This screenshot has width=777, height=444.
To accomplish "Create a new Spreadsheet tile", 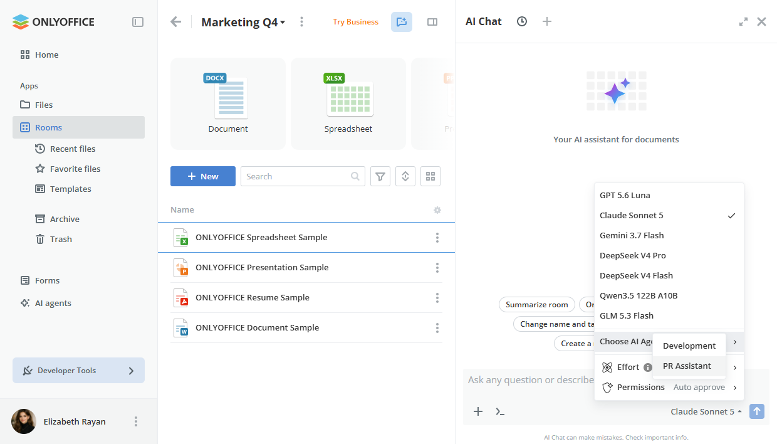I will pyautogui.click(x=348, y=103).
